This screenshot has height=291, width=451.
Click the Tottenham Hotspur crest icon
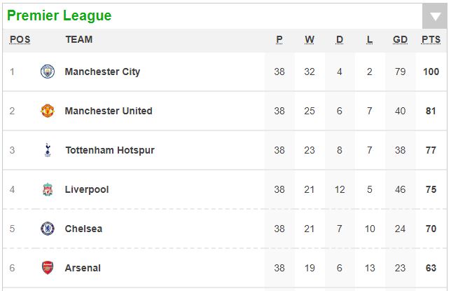47,150
